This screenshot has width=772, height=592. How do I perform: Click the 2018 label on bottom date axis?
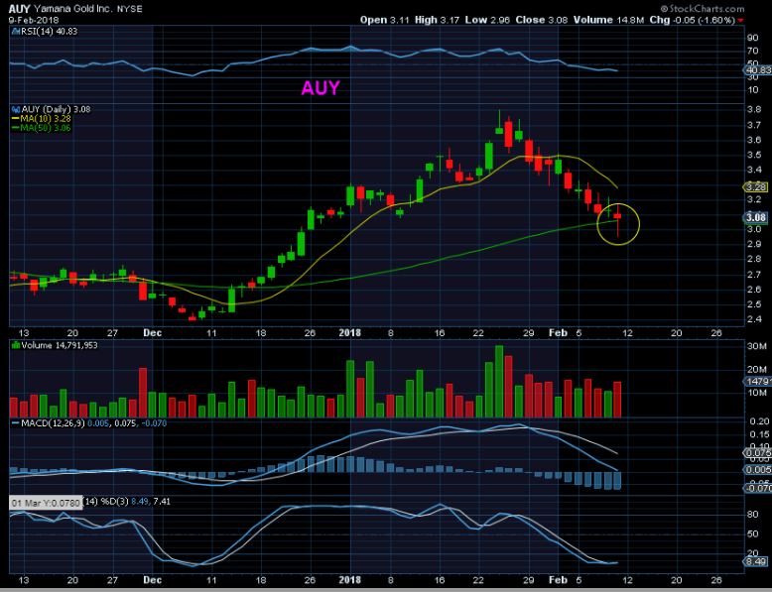(350, 580)
